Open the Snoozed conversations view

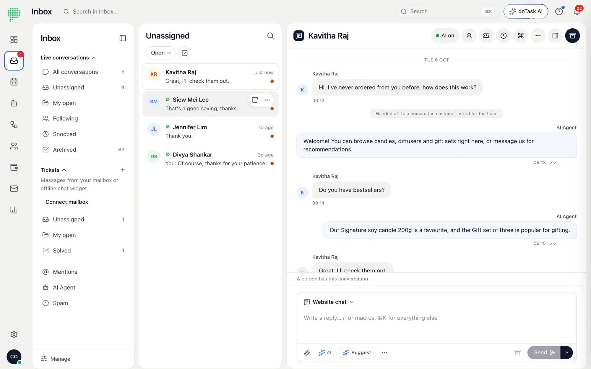tap(83, 134)
